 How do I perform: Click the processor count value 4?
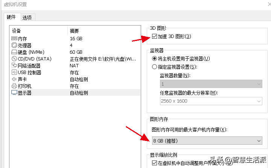[x=71, y=45]
